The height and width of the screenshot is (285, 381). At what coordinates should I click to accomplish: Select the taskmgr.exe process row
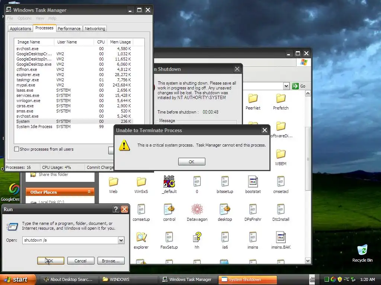coord(74,80)
